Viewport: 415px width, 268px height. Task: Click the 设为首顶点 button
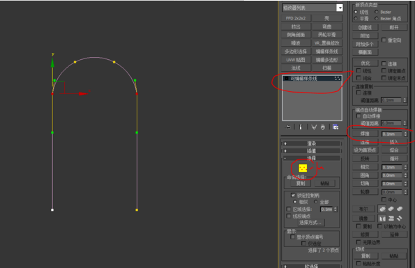click(365, 150)
